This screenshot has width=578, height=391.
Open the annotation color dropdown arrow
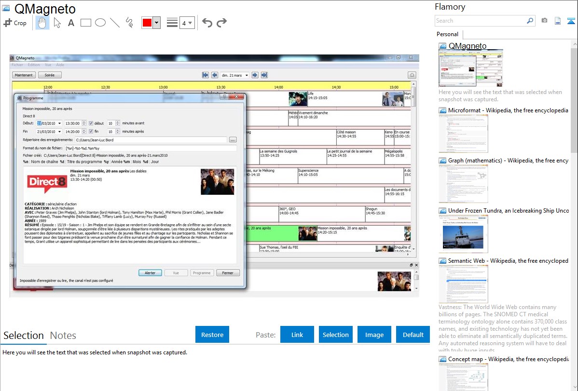[x=157, y=23]
